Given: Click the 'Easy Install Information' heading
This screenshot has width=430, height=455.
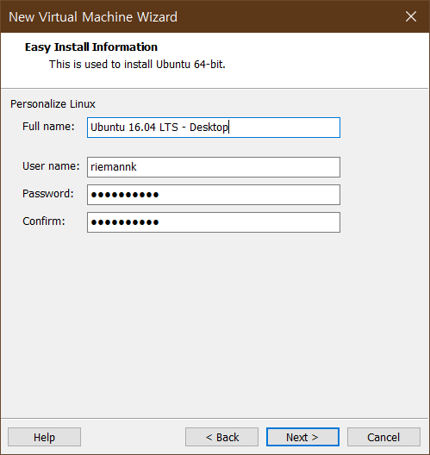Looking at the screenshot, I should click(x=91, y=47).
